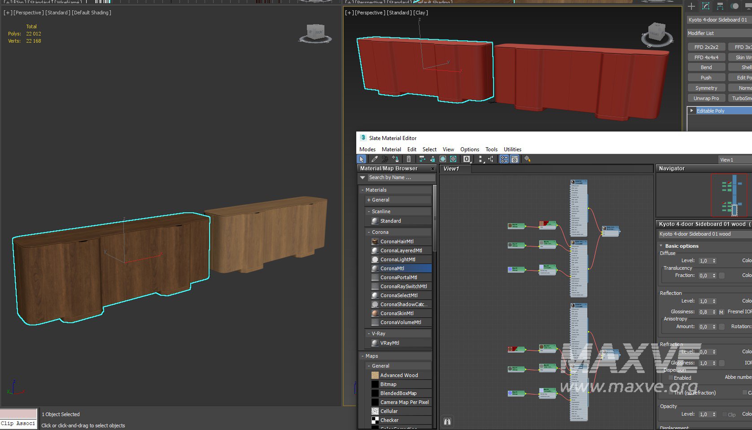
Task: Collapse the Corona materials group
Action: point(369,232)
